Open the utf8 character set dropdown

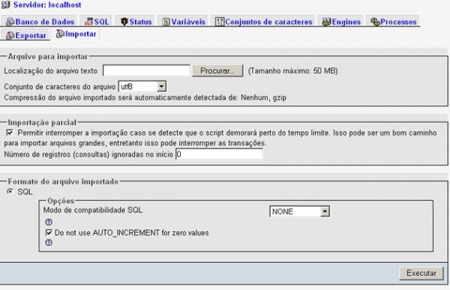pos(142,86)
